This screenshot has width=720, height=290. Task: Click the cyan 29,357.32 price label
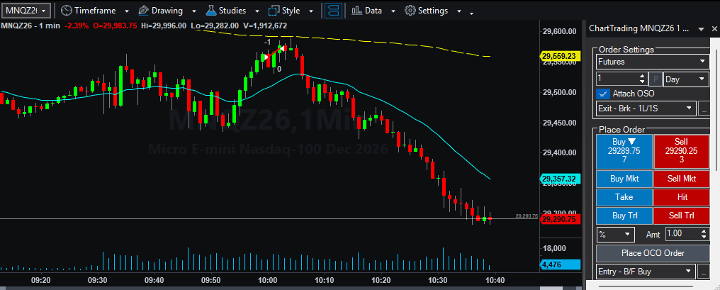559,179
